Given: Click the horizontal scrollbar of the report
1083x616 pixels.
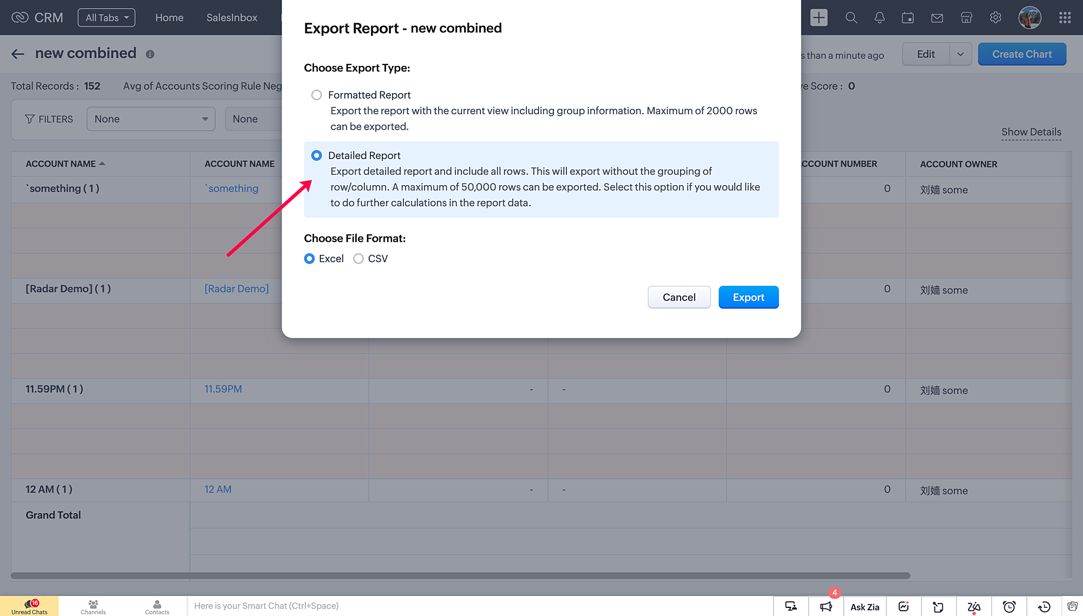Looking at the screenshot, I should pyautogui.click(x=460, y=575).
